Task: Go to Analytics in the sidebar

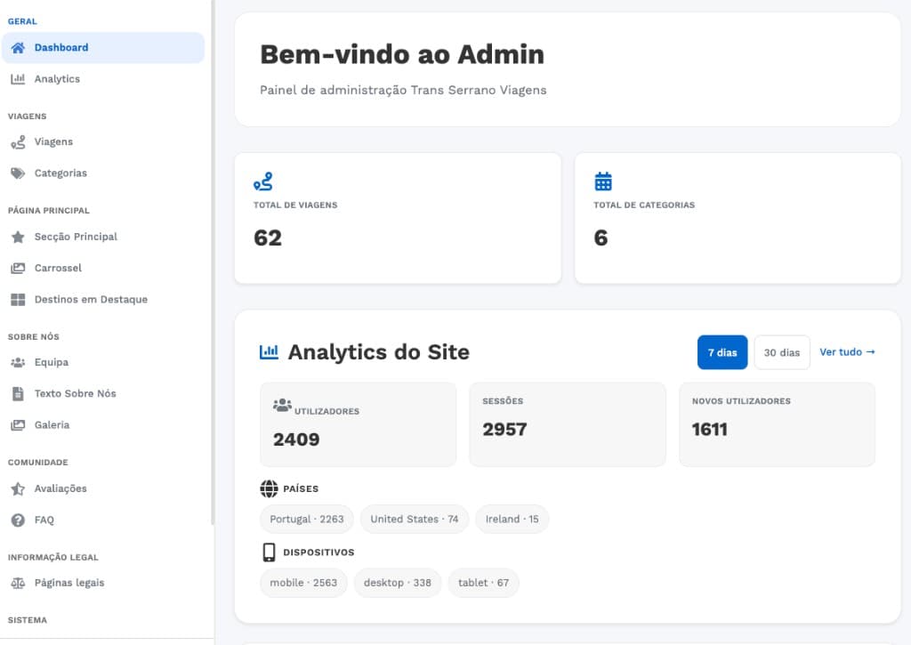Action: (x=103, y=79)
